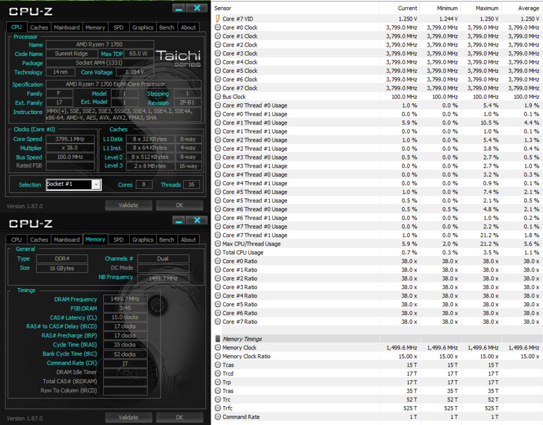Click the Core Speed value field 3799.1 MHz

point(70,139)
